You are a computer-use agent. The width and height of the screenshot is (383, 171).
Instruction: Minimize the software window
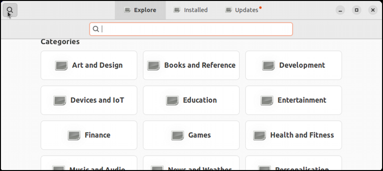coord(340,10)
